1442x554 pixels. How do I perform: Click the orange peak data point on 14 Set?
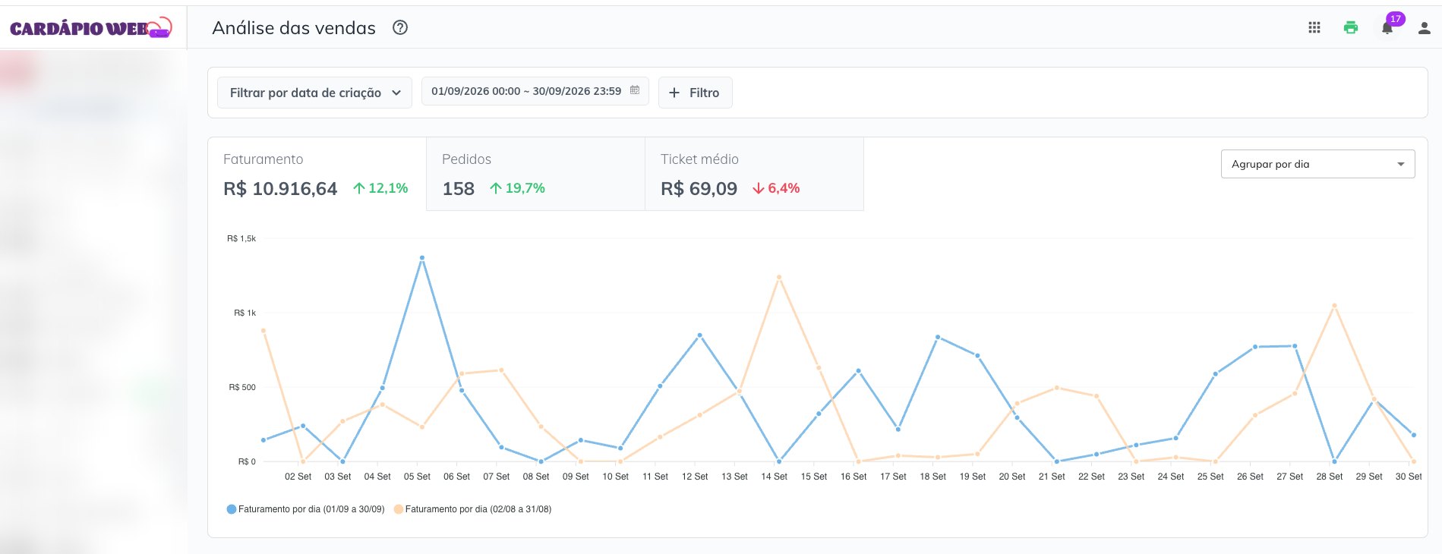tap(779, 278)
